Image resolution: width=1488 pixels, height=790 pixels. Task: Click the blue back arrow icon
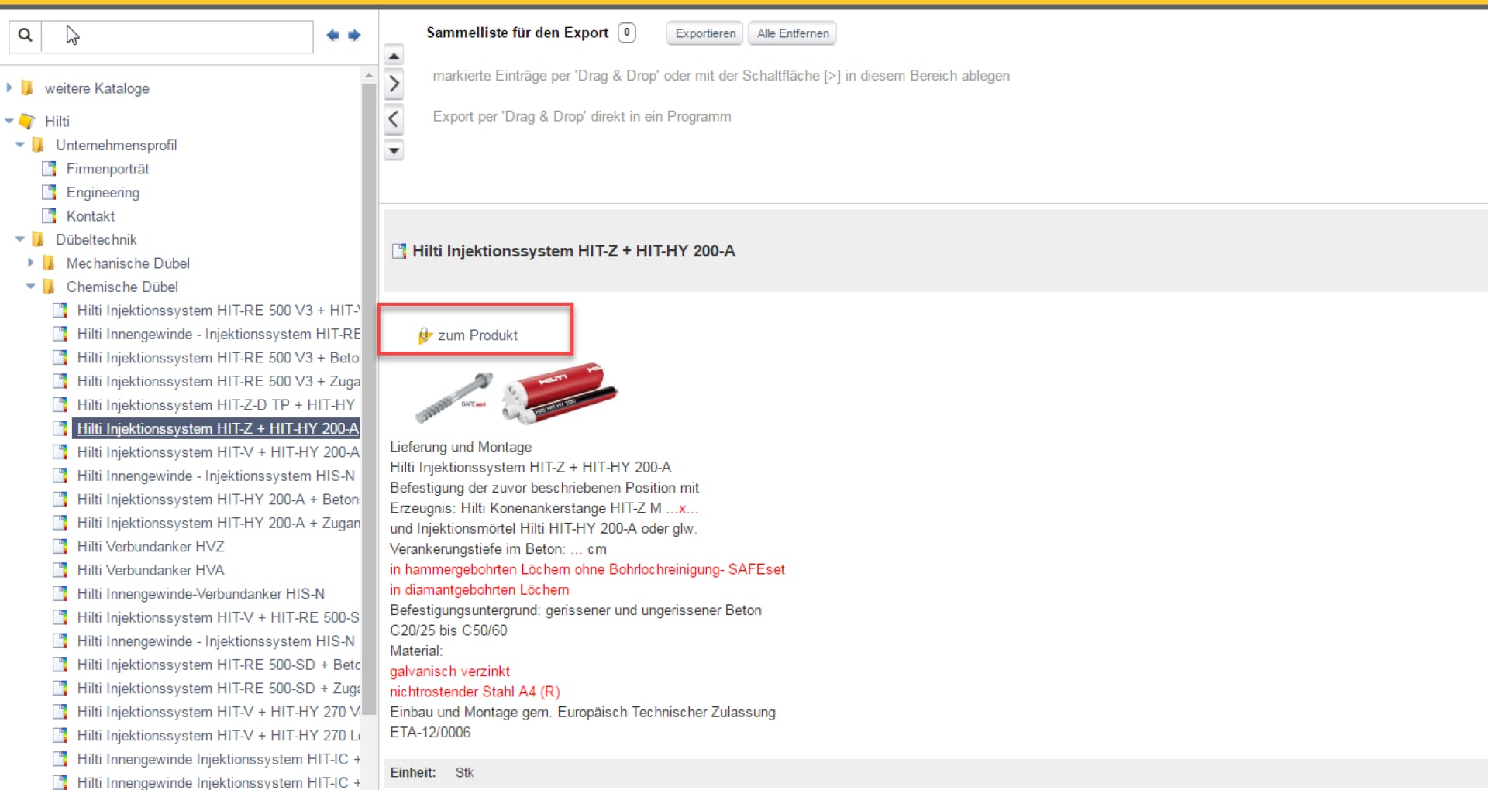click(332, 35)
